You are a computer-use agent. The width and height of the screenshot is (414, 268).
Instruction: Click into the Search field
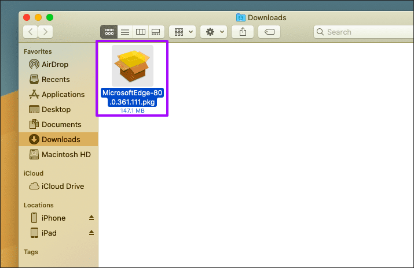coord(364,32)
